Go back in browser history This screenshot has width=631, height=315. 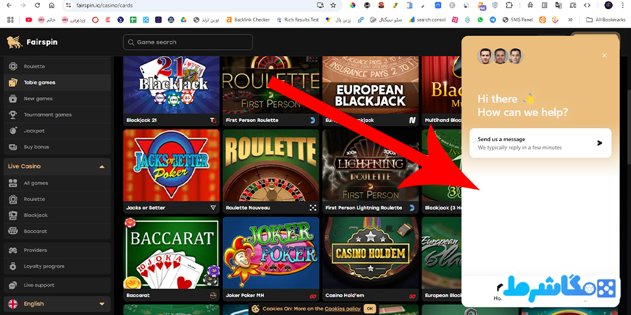(9, 5)
